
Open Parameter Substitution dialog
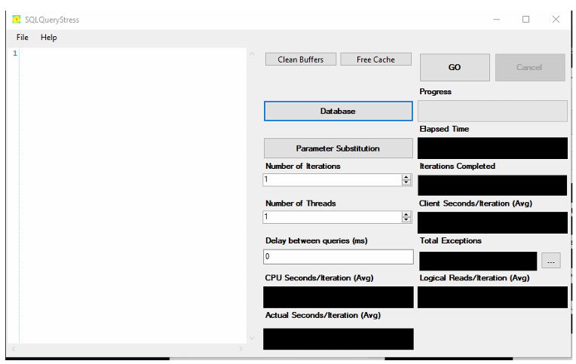point(338,148)
